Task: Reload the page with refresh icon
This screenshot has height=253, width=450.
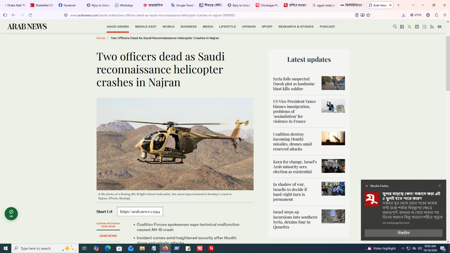Action: click(30, 15)
